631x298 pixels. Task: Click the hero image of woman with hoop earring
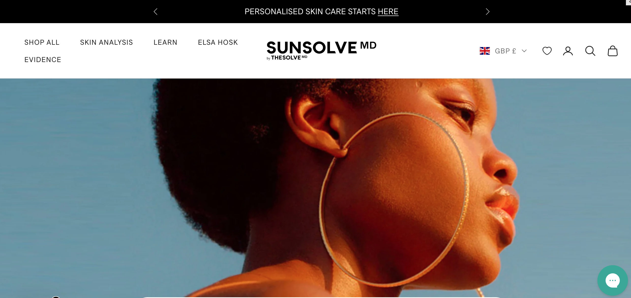[x=315, y=188]
